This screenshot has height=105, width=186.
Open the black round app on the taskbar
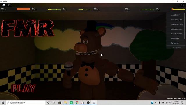[88, 103]
